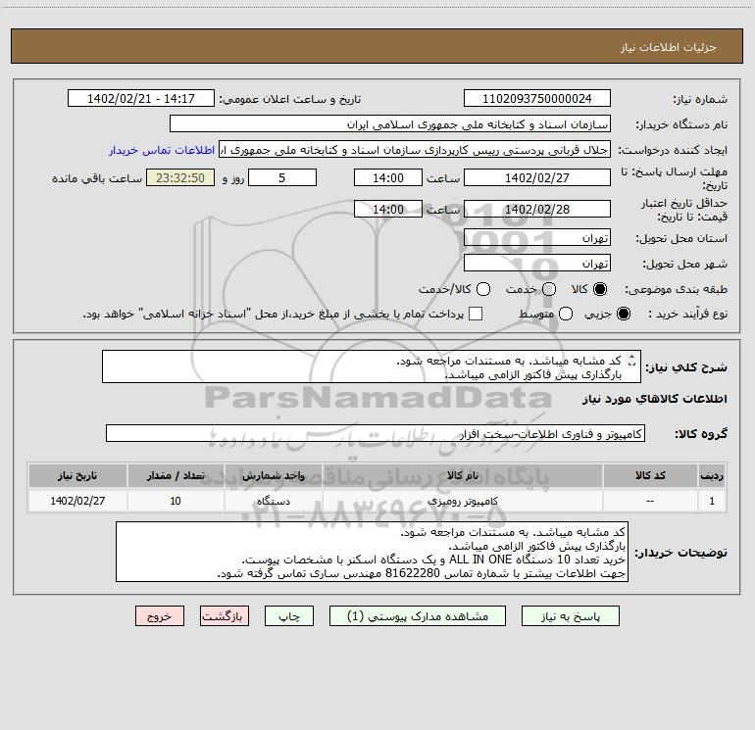Click delivery province field تهران
755x730 pixels.
pos(537,237)
